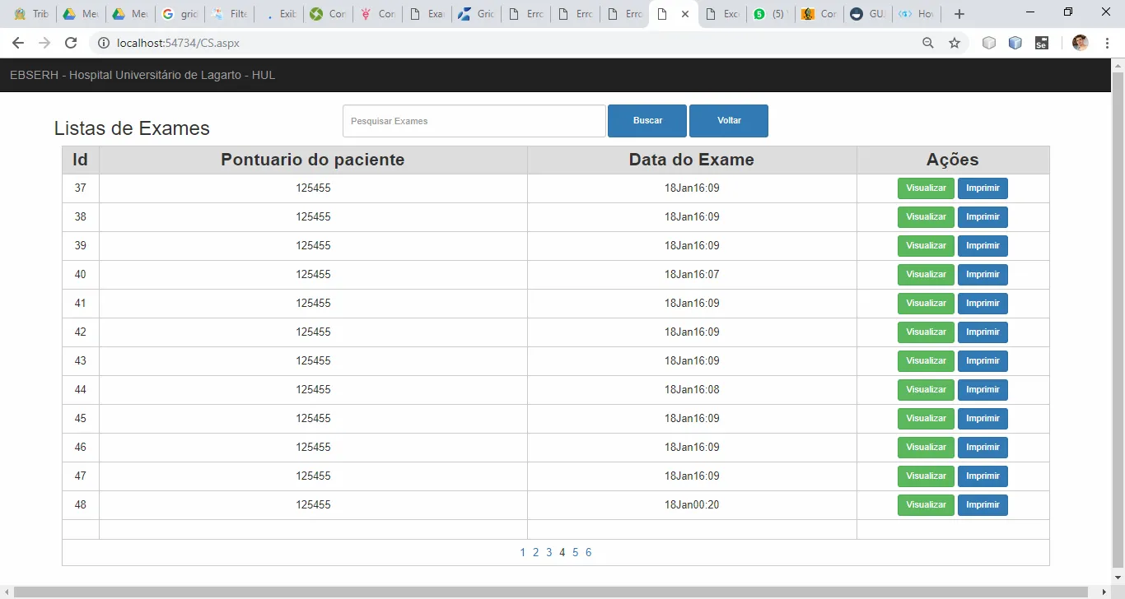Switch to the GitHub GU tab

(x=866, y=14)
